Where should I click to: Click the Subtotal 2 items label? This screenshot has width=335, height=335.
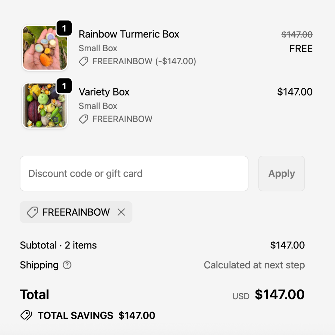click(58, 245)
